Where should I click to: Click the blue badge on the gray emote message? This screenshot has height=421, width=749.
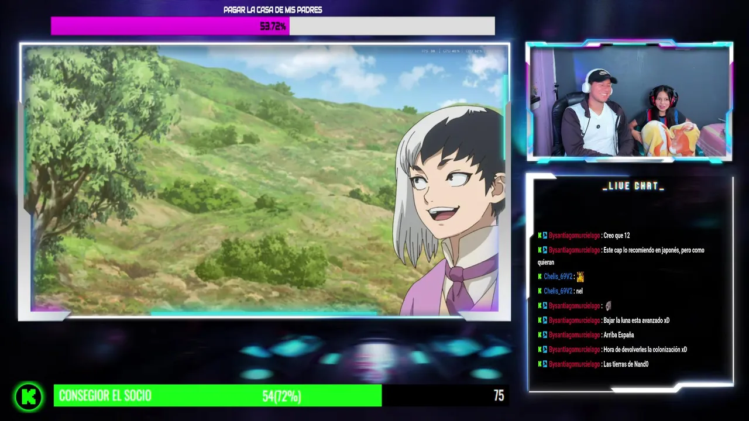pos(545,306)
